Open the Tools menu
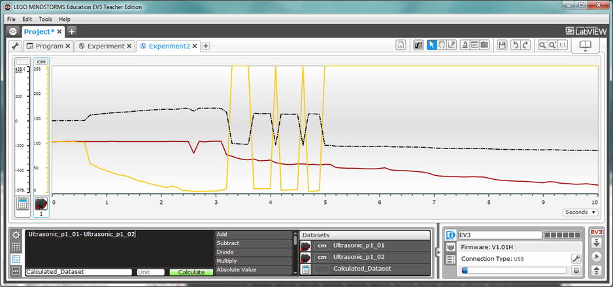The height and width of the screenshot is (287, 613). pos(45,19)
